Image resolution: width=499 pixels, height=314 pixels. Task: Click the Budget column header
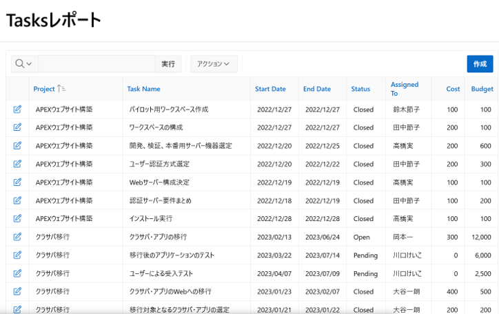(x=482, y=89)
